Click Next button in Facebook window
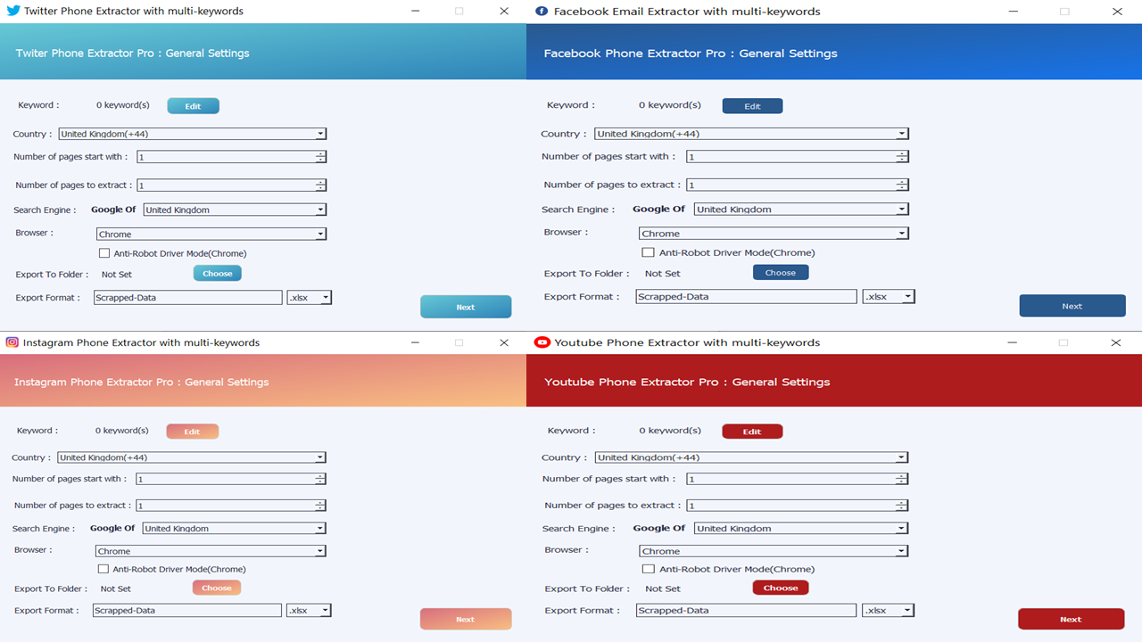Screen dimensions: 1142x642 click(x=1072, y=306)
